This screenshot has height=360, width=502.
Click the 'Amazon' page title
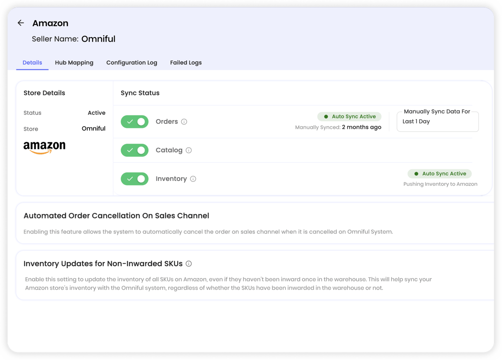coord(50,23)
